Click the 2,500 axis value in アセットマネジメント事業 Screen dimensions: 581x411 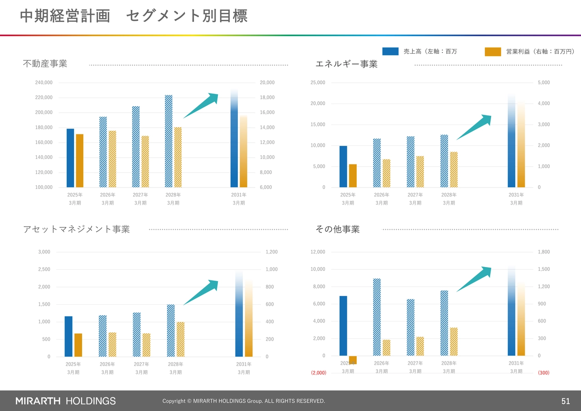(44, 269)
